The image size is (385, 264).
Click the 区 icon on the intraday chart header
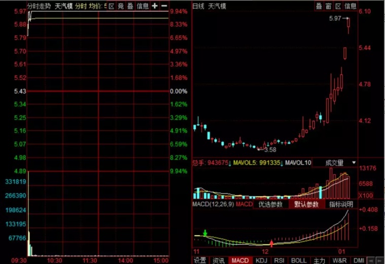(111, 6)
